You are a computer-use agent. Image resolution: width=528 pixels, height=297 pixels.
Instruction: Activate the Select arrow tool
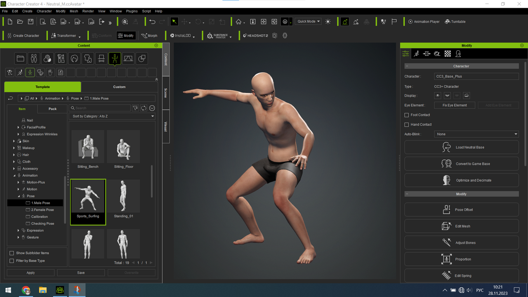pos(174,21)
